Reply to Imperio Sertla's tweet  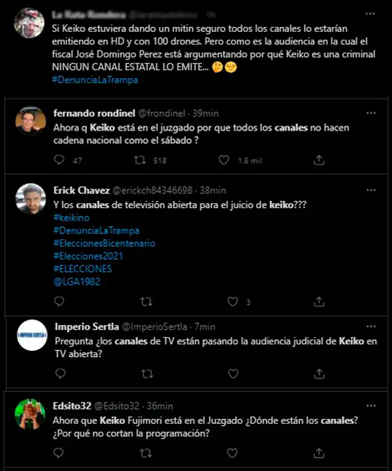(59, 373)
